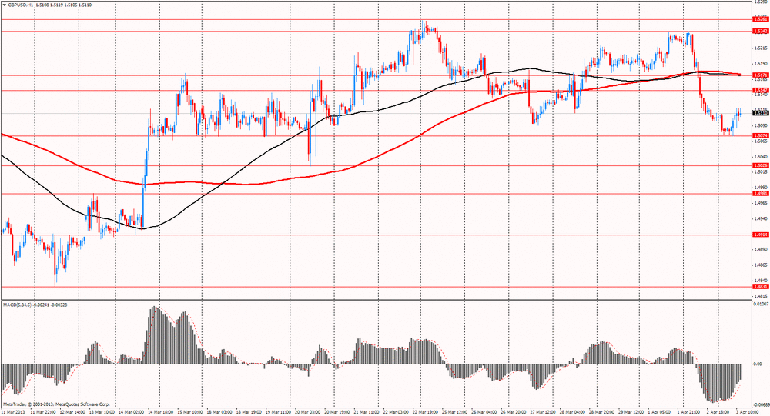This screenshot has width=770, height=416.
Task: Click the current price label 1.5110
Action: (x=760, y=113)
